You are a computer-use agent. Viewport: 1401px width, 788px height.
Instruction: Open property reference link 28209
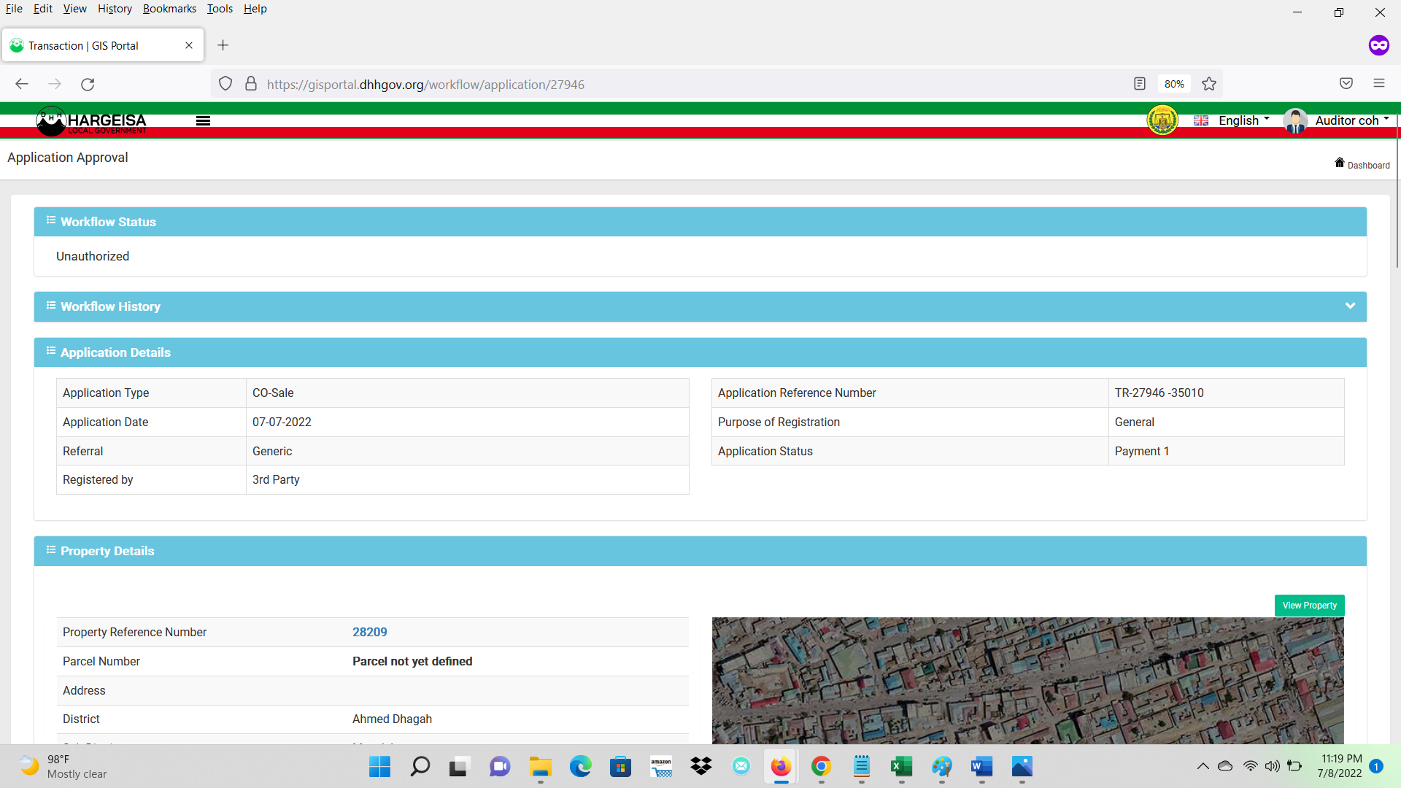tap(370, 632)
